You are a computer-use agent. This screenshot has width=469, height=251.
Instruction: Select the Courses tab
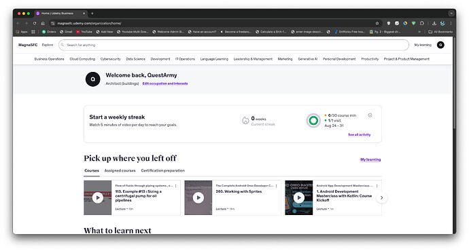(x=92, y=171)
